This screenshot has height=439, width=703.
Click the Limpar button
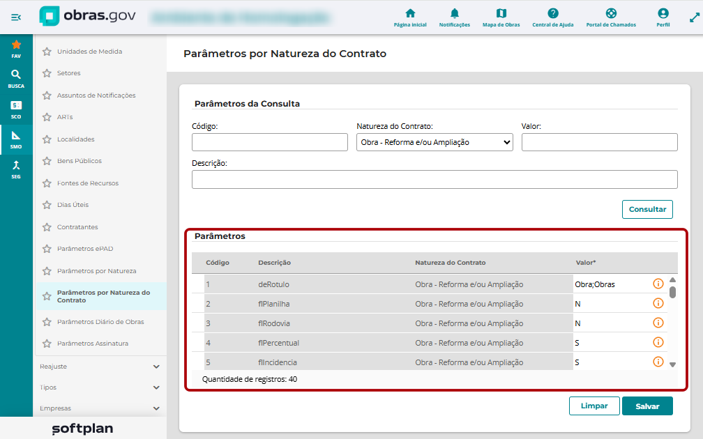click(x=594, y=406)
